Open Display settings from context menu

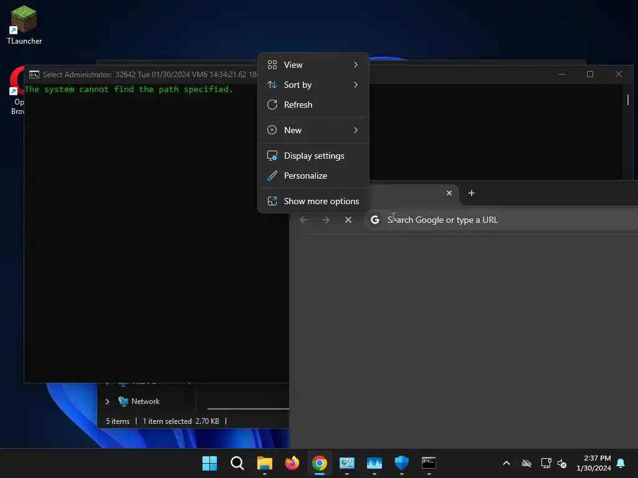tap(313, 156)
